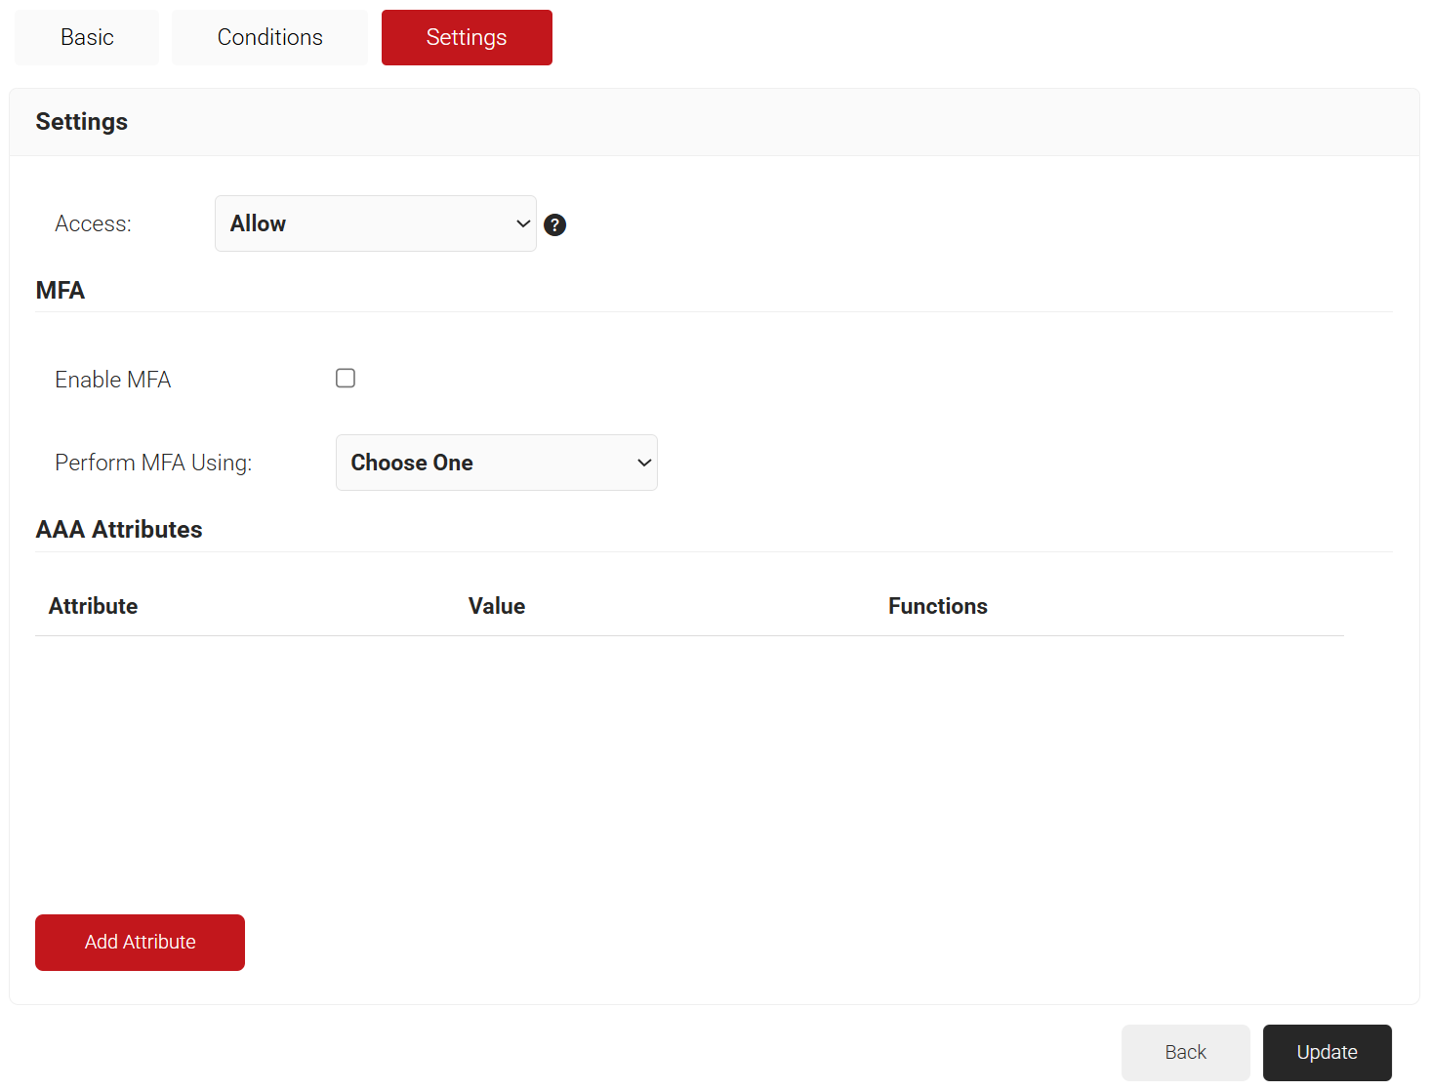Screen dimensions: 1430x1090
Task: Click Update to save settings
Action: click(1327, 1052)
